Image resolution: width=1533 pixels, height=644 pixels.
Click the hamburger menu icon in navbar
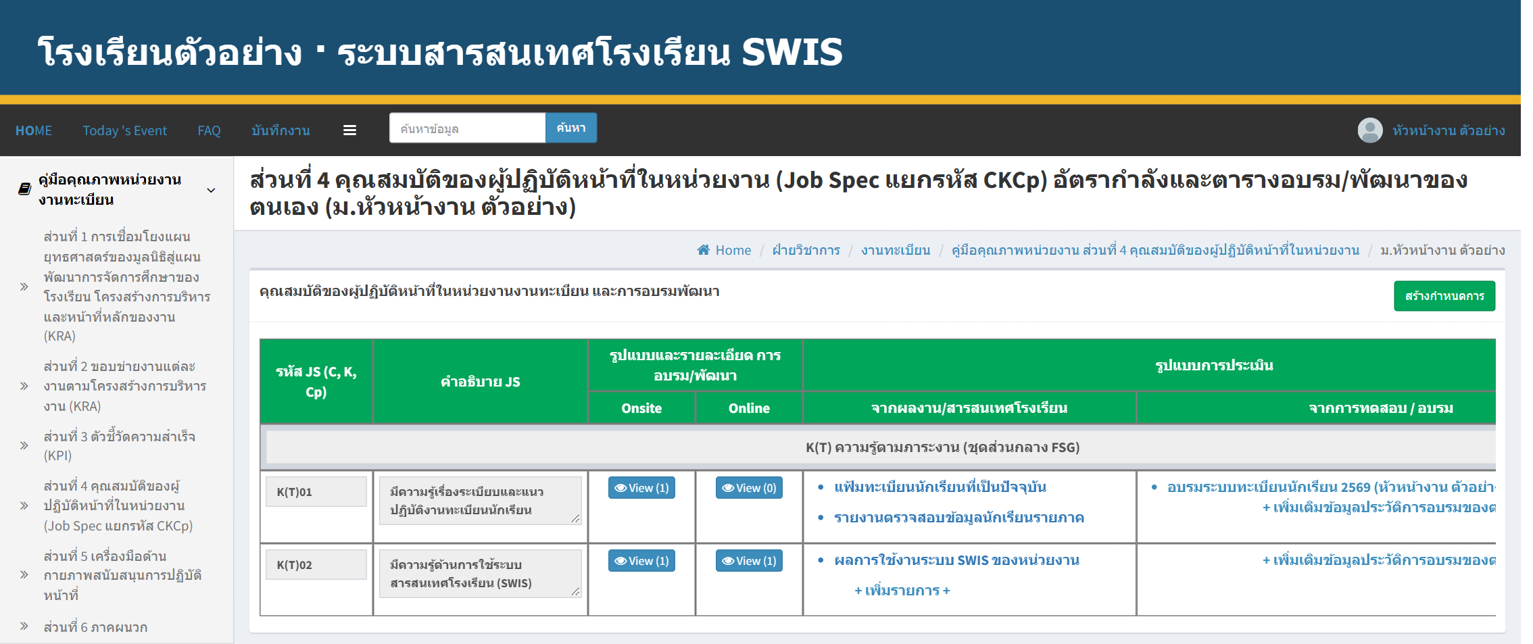pyautogui.click(x=349, y=130)
